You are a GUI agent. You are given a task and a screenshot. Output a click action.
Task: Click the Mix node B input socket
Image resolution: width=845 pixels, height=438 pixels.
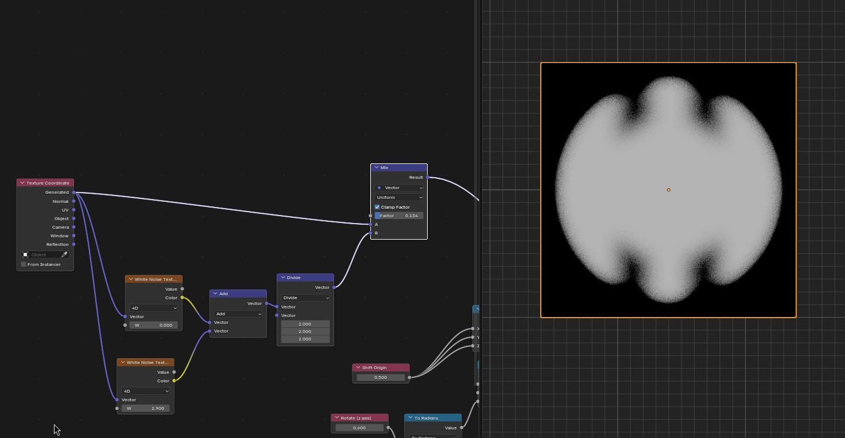pyautogui.click(x=371, y=233)
